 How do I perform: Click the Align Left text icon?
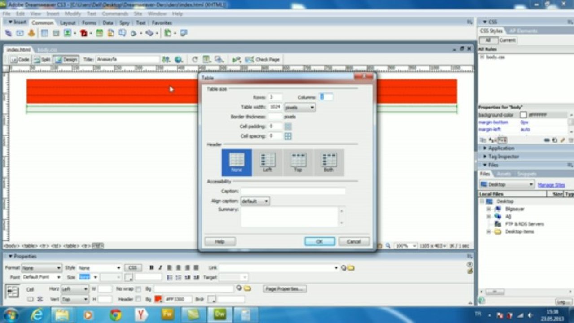(170, 268)
